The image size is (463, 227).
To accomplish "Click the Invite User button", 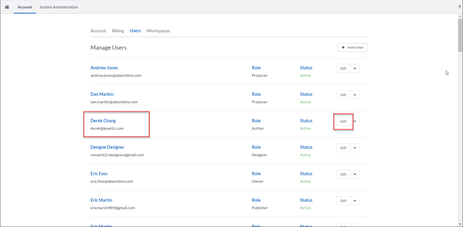I will coord(353,47).
